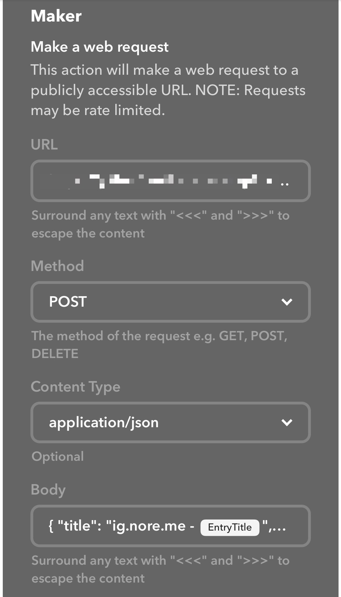Open the Method dropdown showing POST

[x=171, y=302]
